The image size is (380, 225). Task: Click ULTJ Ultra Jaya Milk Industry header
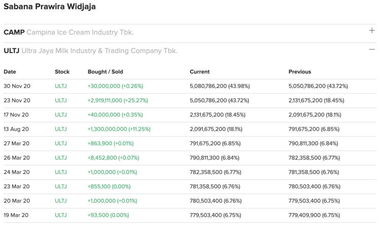tap(91, 51)
